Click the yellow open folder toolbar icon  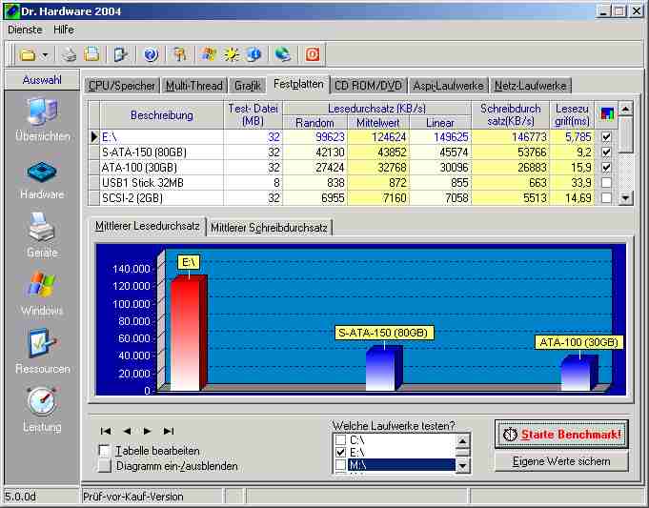[x=28, y=54]
